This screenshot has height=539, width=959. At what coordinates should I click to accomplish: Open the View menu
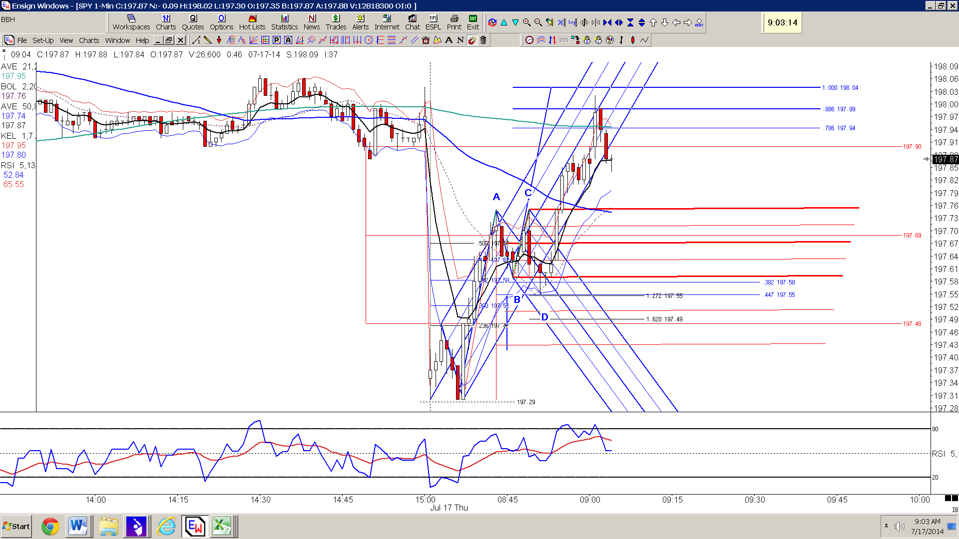coord(66,40)
